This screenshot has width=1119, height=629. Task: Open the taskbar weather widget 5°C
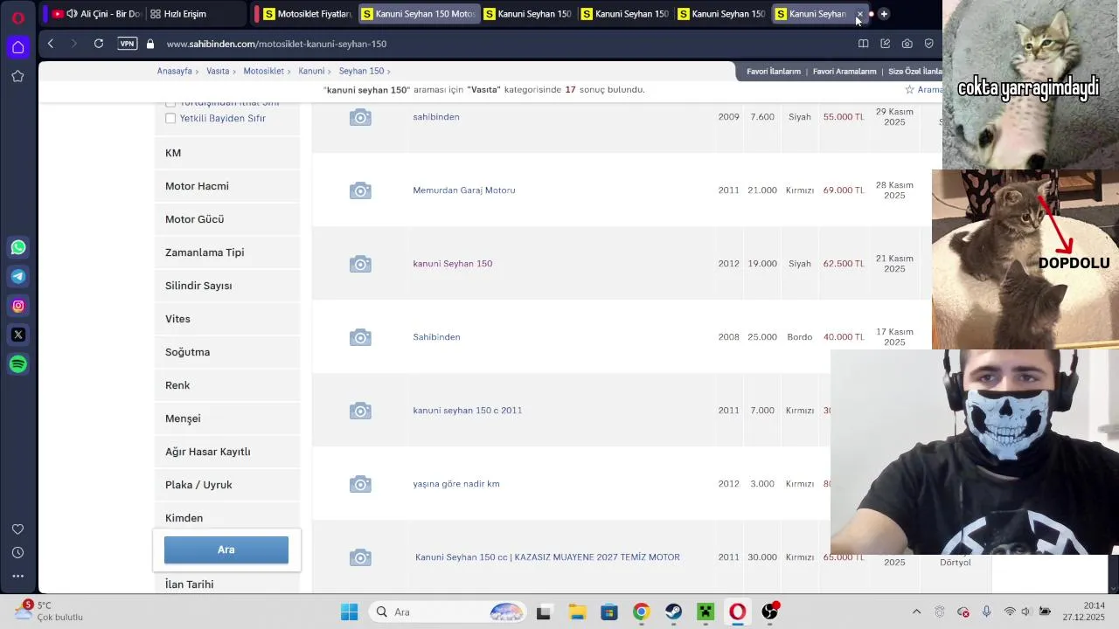[49, 611]
